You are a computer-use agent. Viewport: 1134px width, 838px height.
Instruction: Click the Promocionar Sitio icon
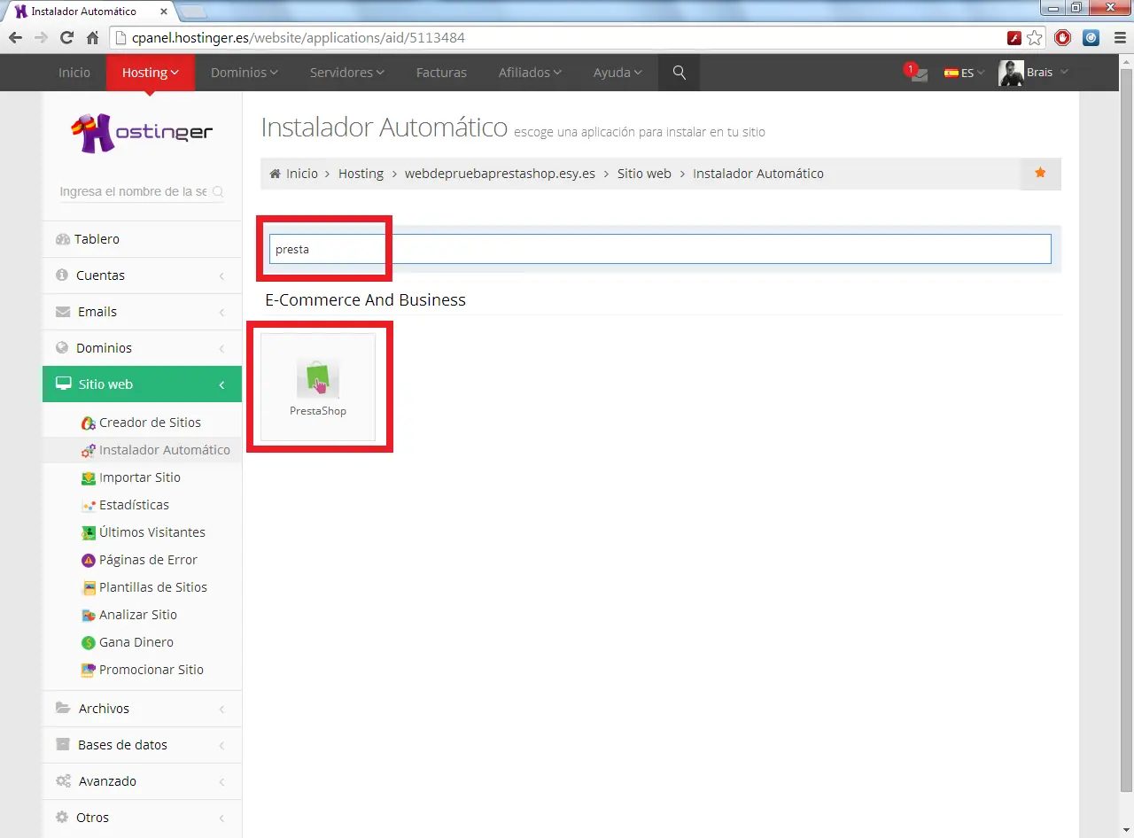pyautogui.click(x=88, y=670)
